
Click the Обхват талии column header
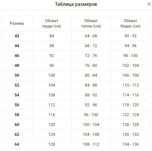[91, 23]
